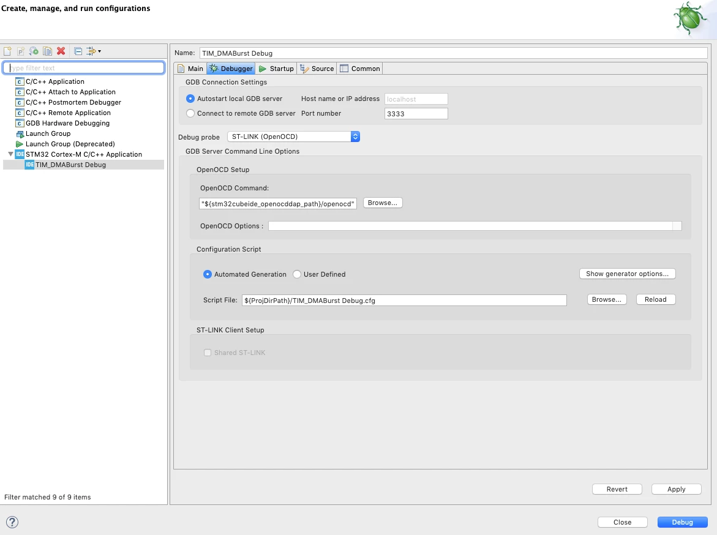Click the Export launch configuration icon
The image size is (717, 535).
[34, 51]
